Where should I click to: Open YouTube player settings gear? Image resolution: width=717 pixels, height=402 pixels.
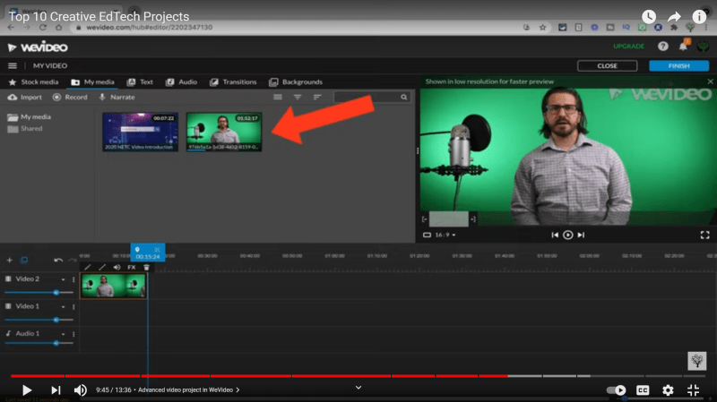click(x=668, y=390)
